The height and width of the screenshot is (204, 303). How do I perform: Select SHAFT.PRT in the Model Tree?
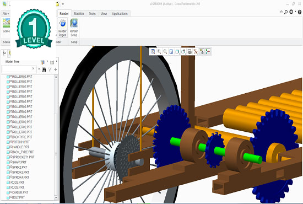point(18,162)
